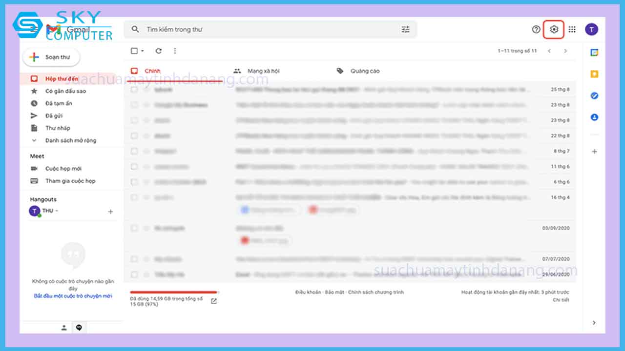Open the email dated 29/06/2020
Screen dimensions: 625x351
pos(351,274)
